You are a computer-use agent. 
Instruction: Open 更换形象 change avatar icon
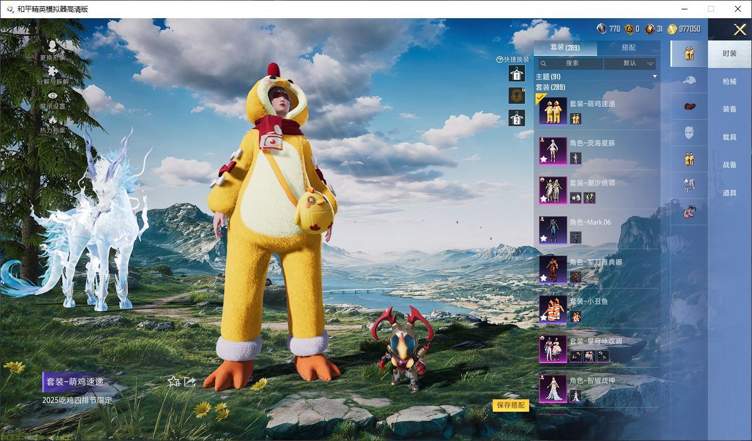click(x=53, y=47)
